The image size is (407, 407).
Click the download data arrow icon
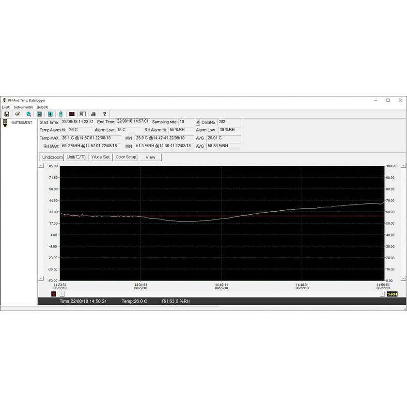click(x=50, y=114)
